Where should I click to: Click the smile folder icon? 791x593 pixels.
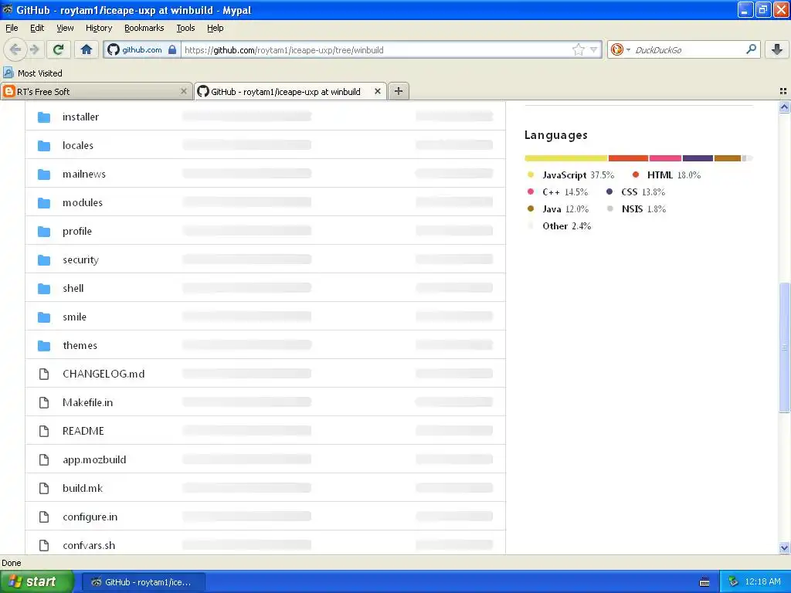[44, 317]
